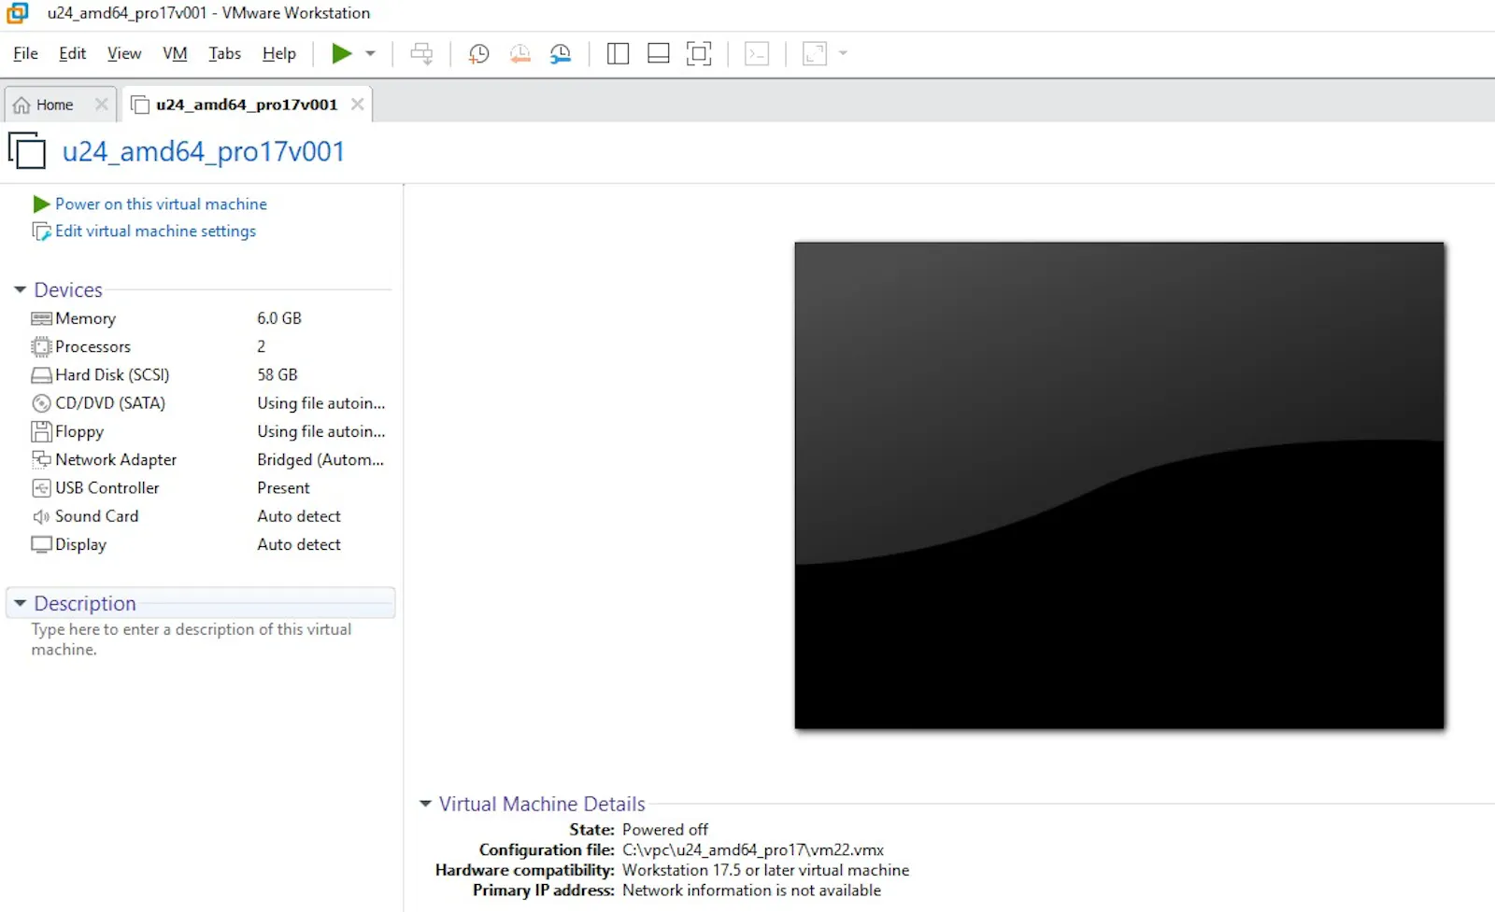
Task: Click the Present USB controller value
Action: pos(283,487)
